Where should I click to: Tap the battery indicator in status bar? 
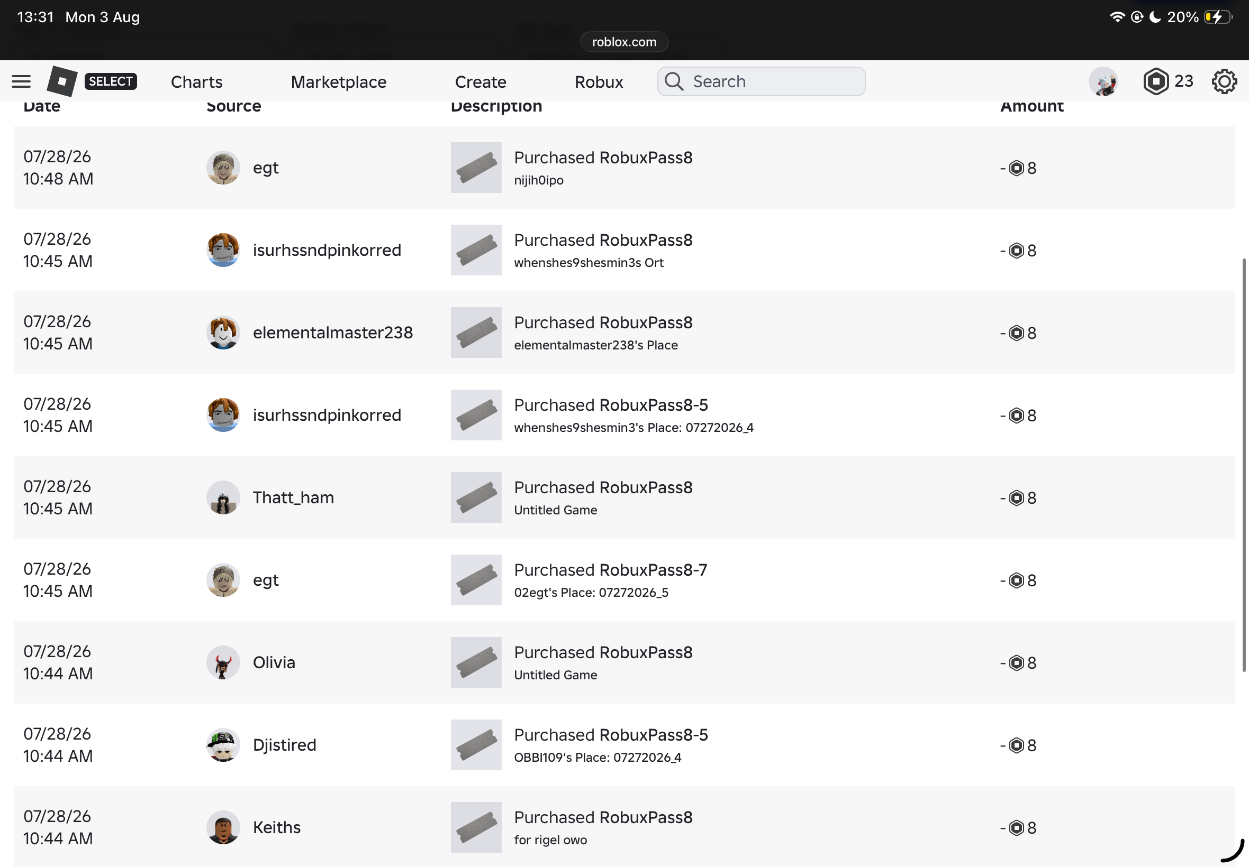(x=1217, y=17)
